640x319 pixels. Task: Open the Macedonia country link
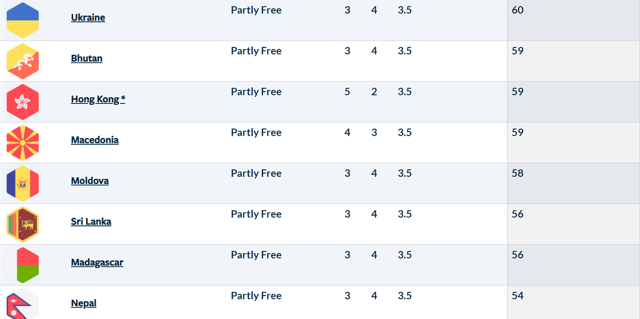pyautogui.click(x=95, y=140)
